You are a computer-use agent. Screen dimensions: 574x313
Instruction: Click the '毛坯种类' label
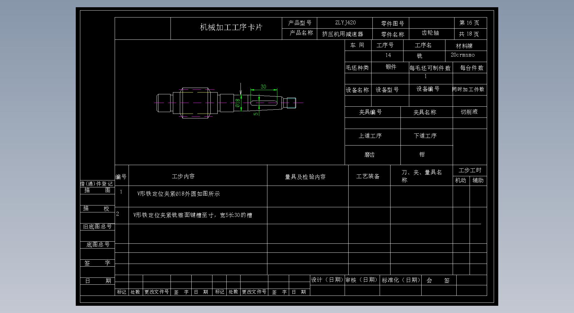click(357, 68)
